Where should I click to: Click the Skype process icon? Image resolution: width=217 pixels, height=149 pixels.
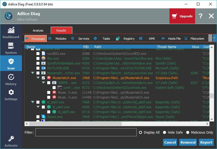click(43, 117)
